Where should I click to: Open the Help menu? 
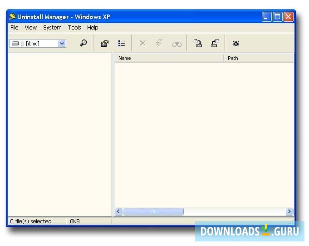tap(93, 27)
